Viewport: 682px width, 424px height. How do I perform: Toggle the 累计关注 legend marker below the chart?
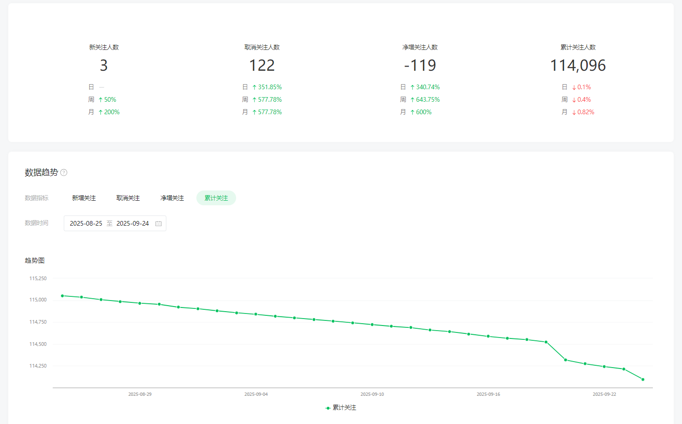click(328, 408)
